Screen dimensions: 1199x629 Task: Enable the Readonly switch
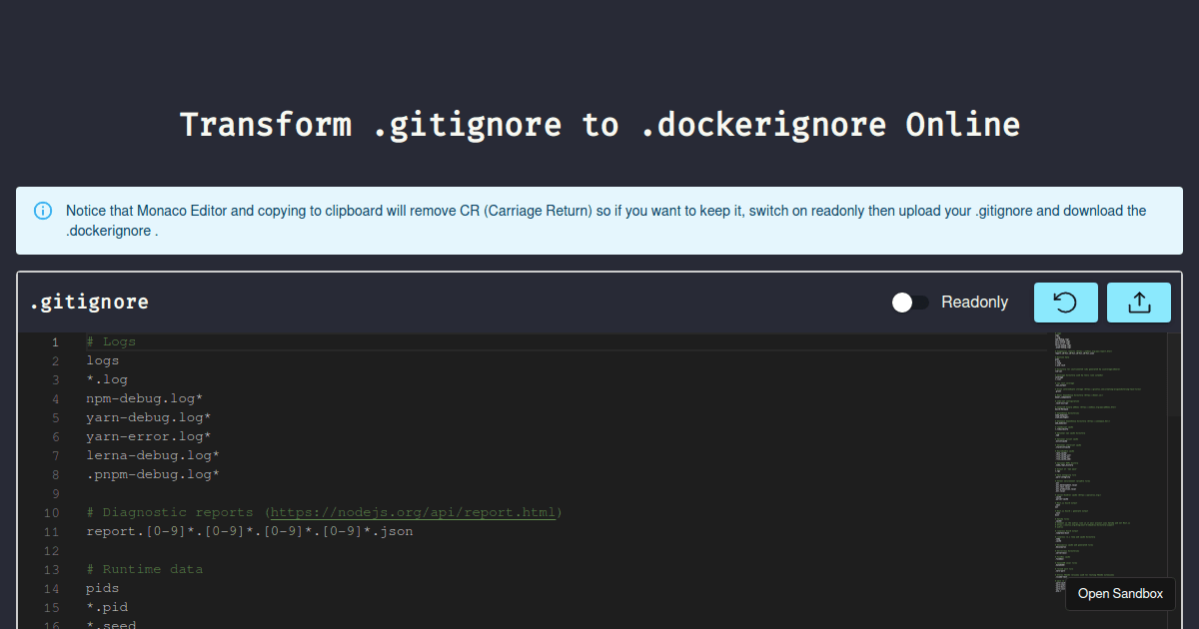[x=910, y=302]
